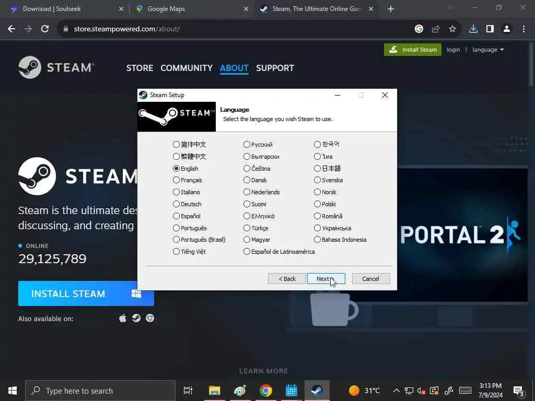Choose Türkçe language option
The height and width of the screenshot is (401, 535).
coord(247,228)
